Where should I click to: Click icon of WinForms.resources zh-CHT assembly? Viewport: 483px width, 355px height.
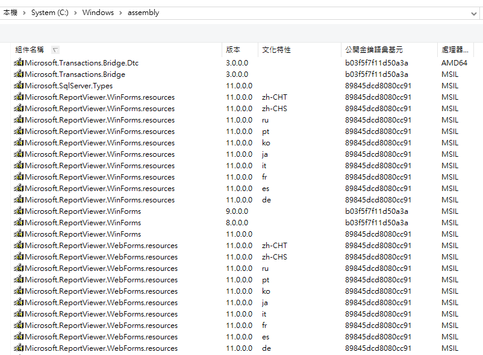click(x=19, y=97)
